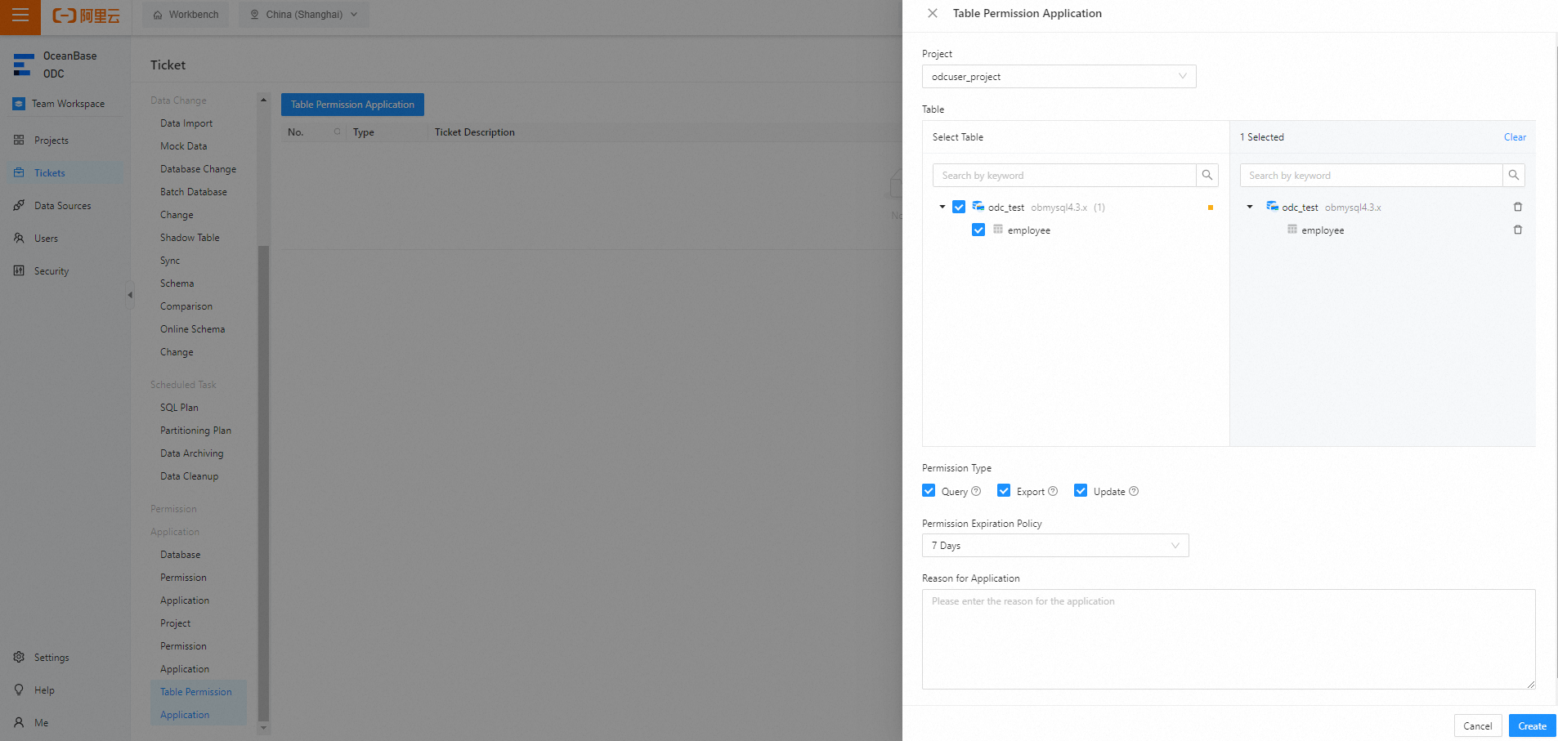Select Mock Data ticket type
This screenshot has height=741, width=1558.
184,146
